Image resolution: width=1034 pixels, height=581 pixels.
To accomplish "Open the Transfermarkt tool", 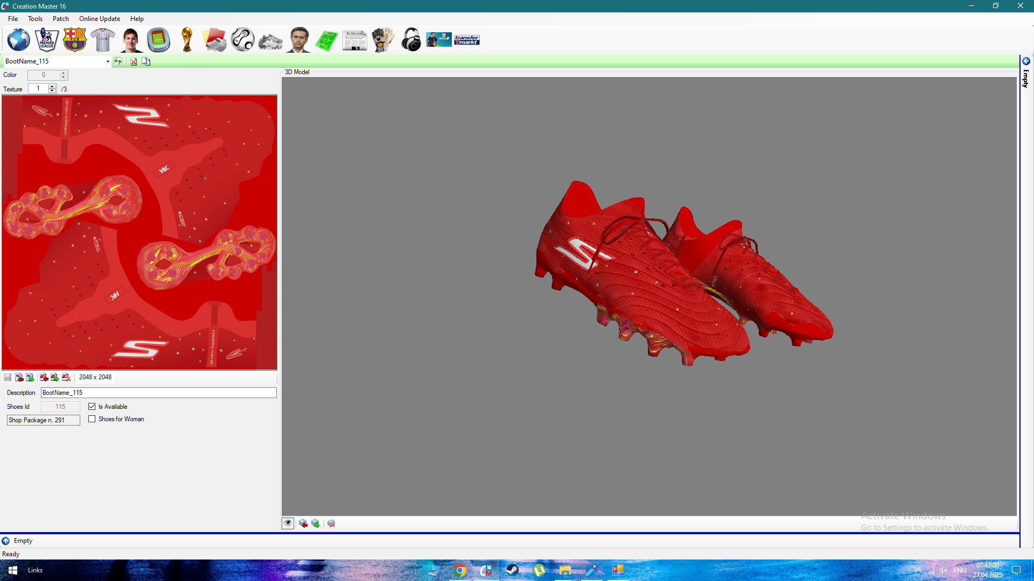I will click(x=467, y=40).
